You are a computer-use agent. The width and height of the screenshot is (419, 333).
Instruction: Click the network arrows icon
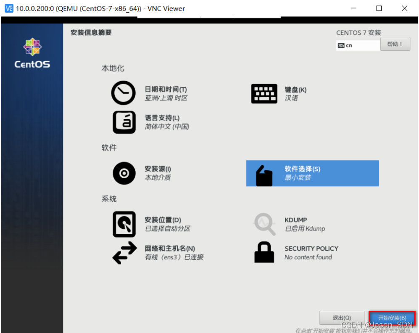tap(124, 253)
